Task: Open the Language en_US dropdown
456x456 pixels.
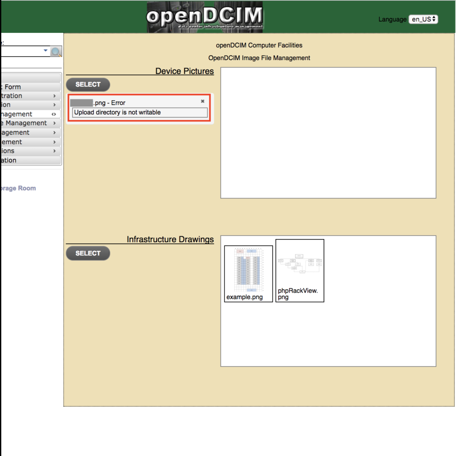Action: tap(423, 19)
